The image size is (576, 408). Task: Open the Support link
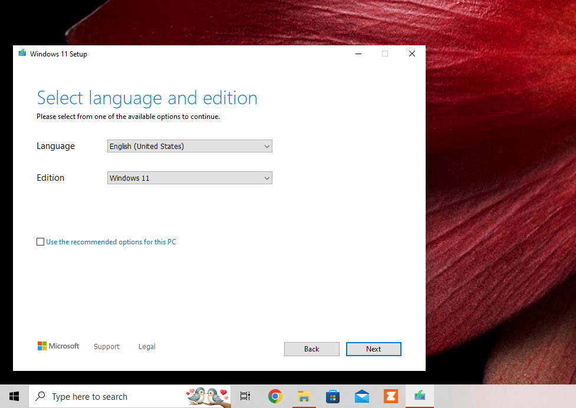107,346
